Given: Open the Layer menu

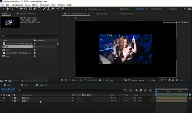Looking at the screenshot, I should pos(28,5).
